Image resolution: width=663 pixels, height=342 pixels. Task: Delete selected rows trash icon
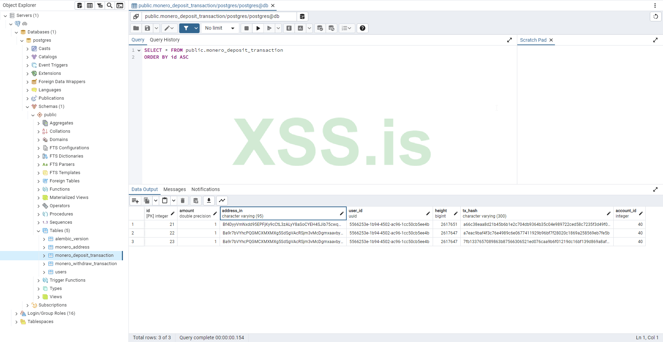click(x=183, y=201)
